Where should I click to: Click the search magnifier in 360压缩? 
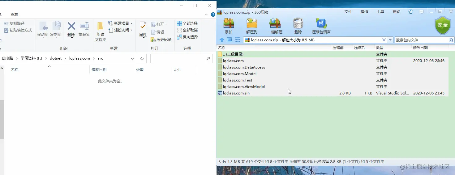click(451, 40)
